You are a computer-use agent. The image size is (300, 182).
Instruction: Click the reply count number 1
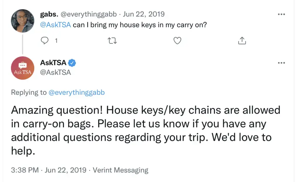tap(56, 41)
